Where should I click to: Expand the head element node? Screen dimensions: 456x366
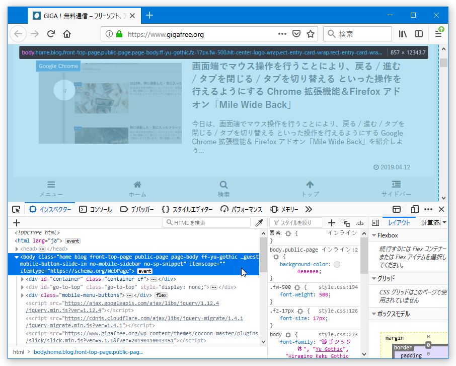click(x=17, y=249)
